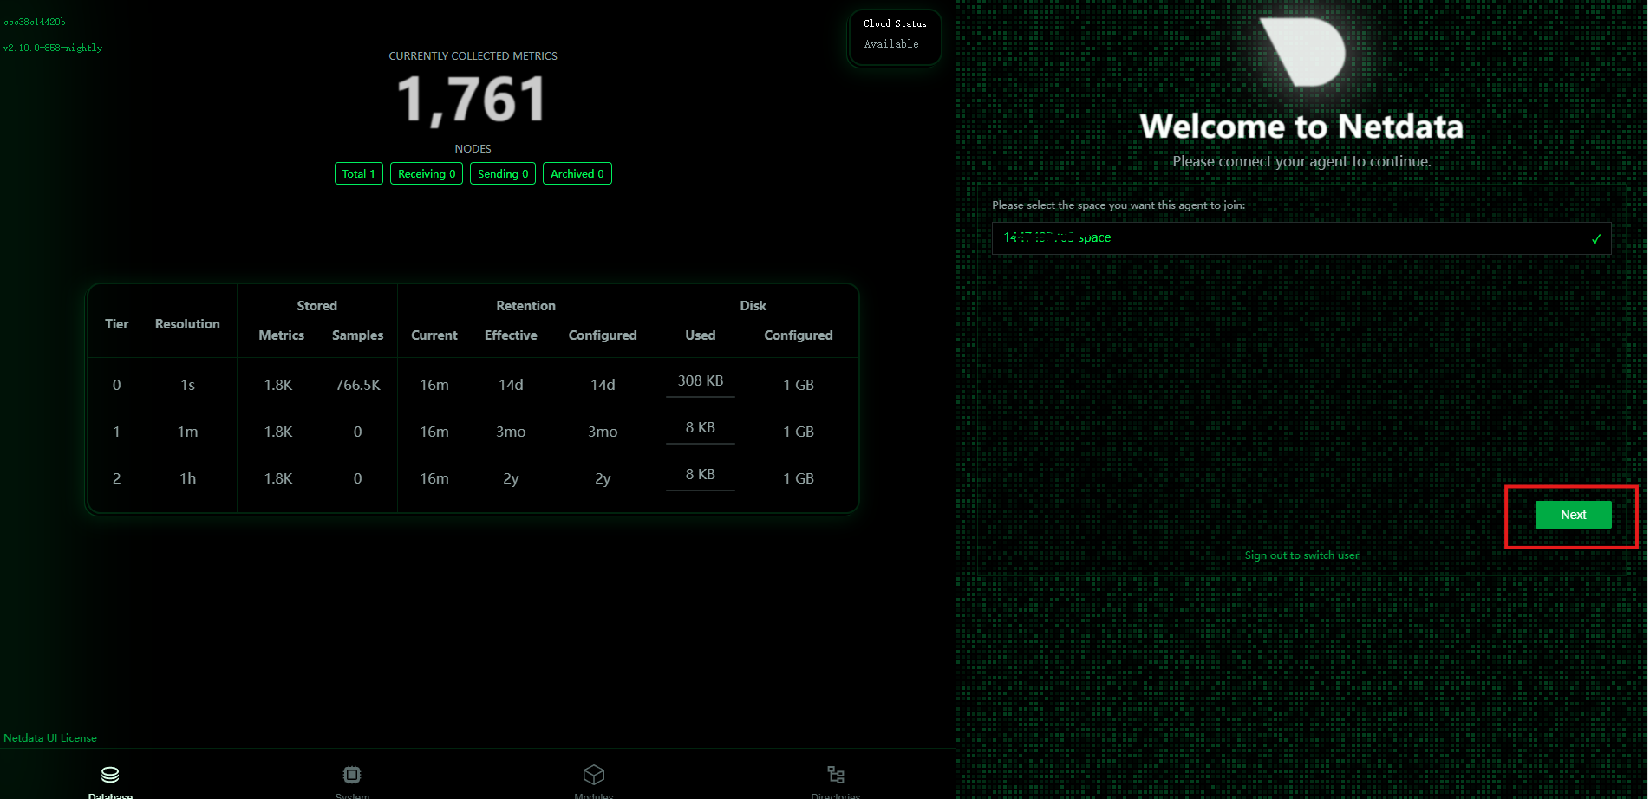The width and height of the screenshot is (1650, 799).
Task: Click the Receiving 0 nodes badge
Action: pos(427,174)
